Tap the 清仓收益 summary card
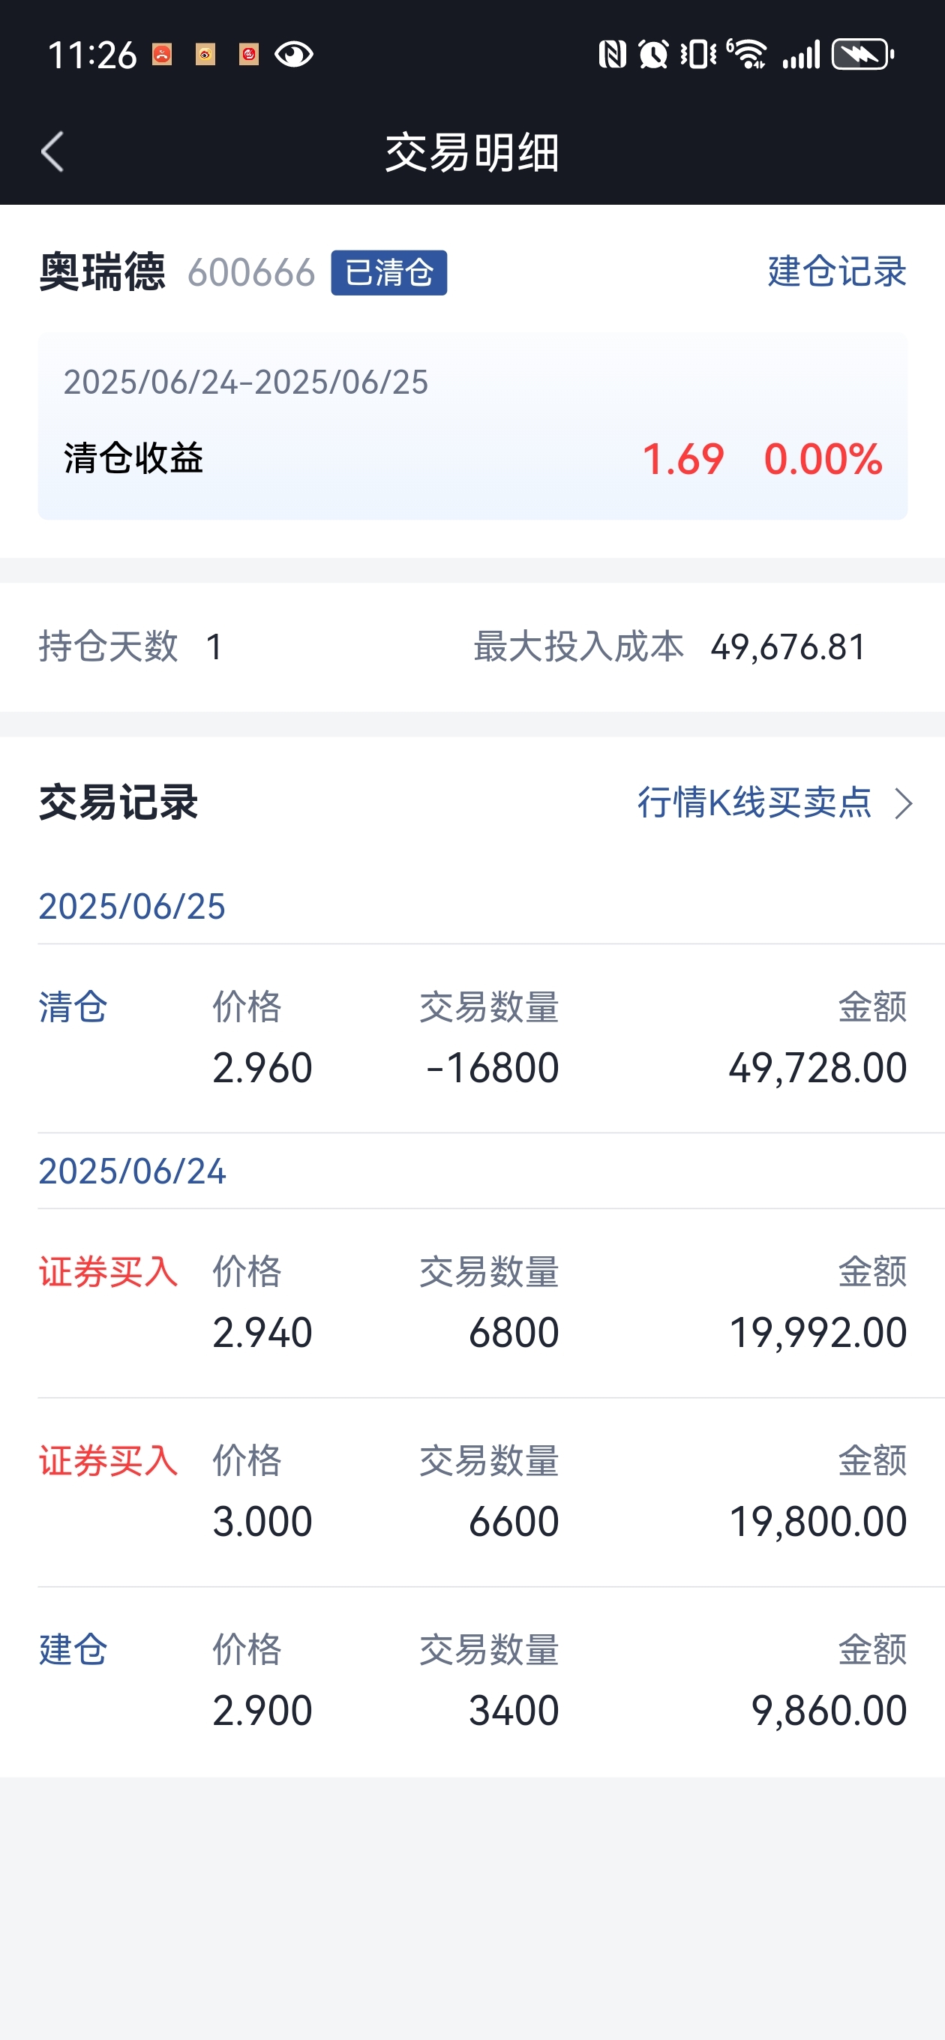Image resolution: width=945 pixels, height=2040 pixels. [473, 426]
